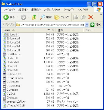Click the file name DXdec.ax
Viewport: 104px width, 110px height.
(12, 98)
